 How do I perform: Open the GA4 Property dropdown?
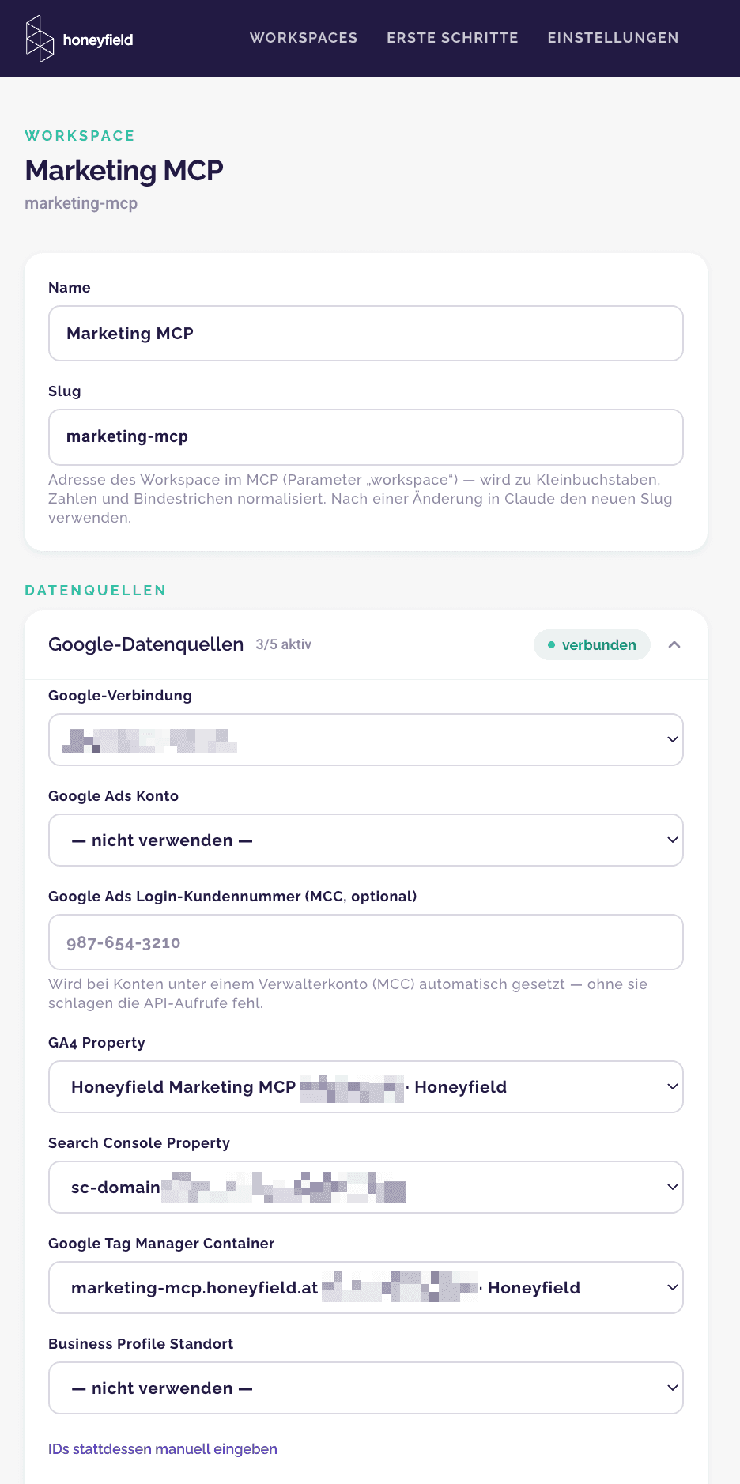[366, 1087]
